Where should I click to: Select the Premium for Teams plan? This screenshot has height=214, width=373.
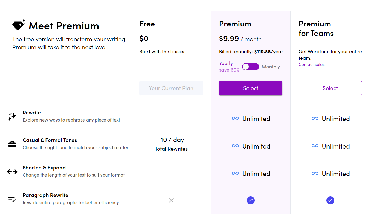click(x=330, y=88)
